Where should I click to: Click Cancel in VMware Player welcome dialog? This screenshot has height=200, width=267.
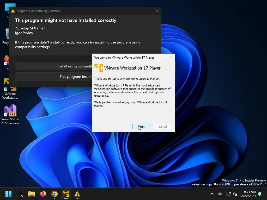(x=162, y=127)
